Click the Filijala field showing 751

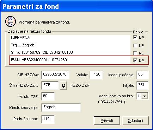(142, 85)
